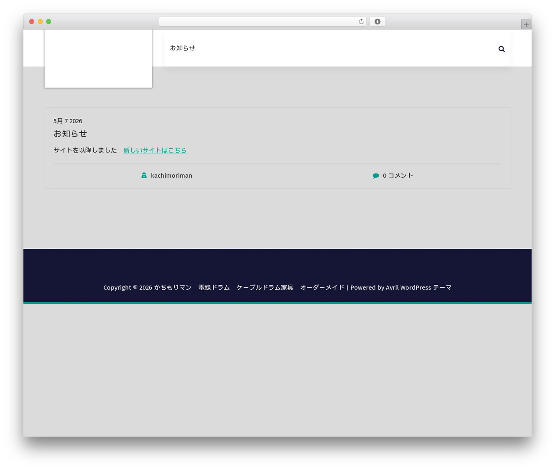The image size is (555, 470).
Task: Click the text サイトを以降しました
Action: [85, 150]
